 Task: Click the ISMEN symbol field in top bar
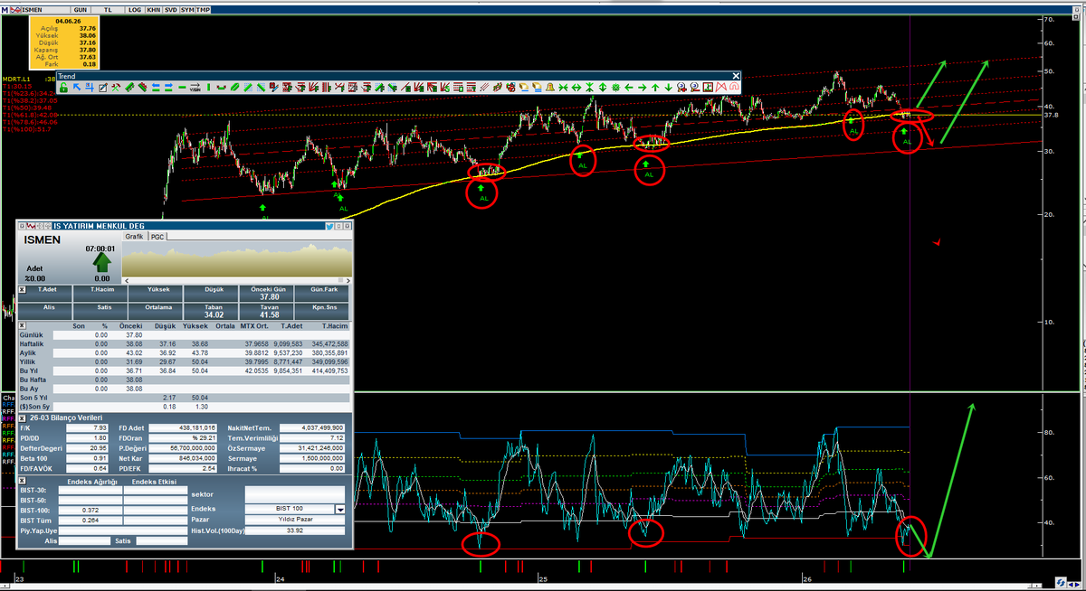click(x=45, y=10)
